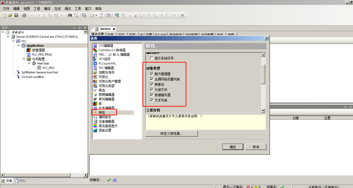Screen dimensions: 353x188
Task: Enable 显示系统符号 checkbox
Action: click(x=152, y=58)
